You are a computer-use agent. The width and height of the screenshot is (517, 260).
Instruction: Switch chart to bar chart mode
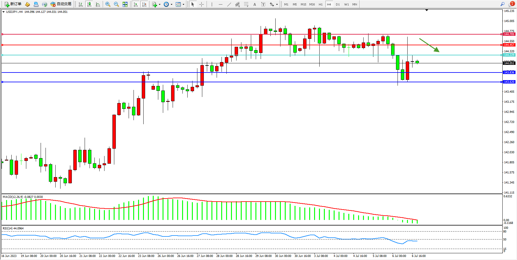(x=81, y=4)
